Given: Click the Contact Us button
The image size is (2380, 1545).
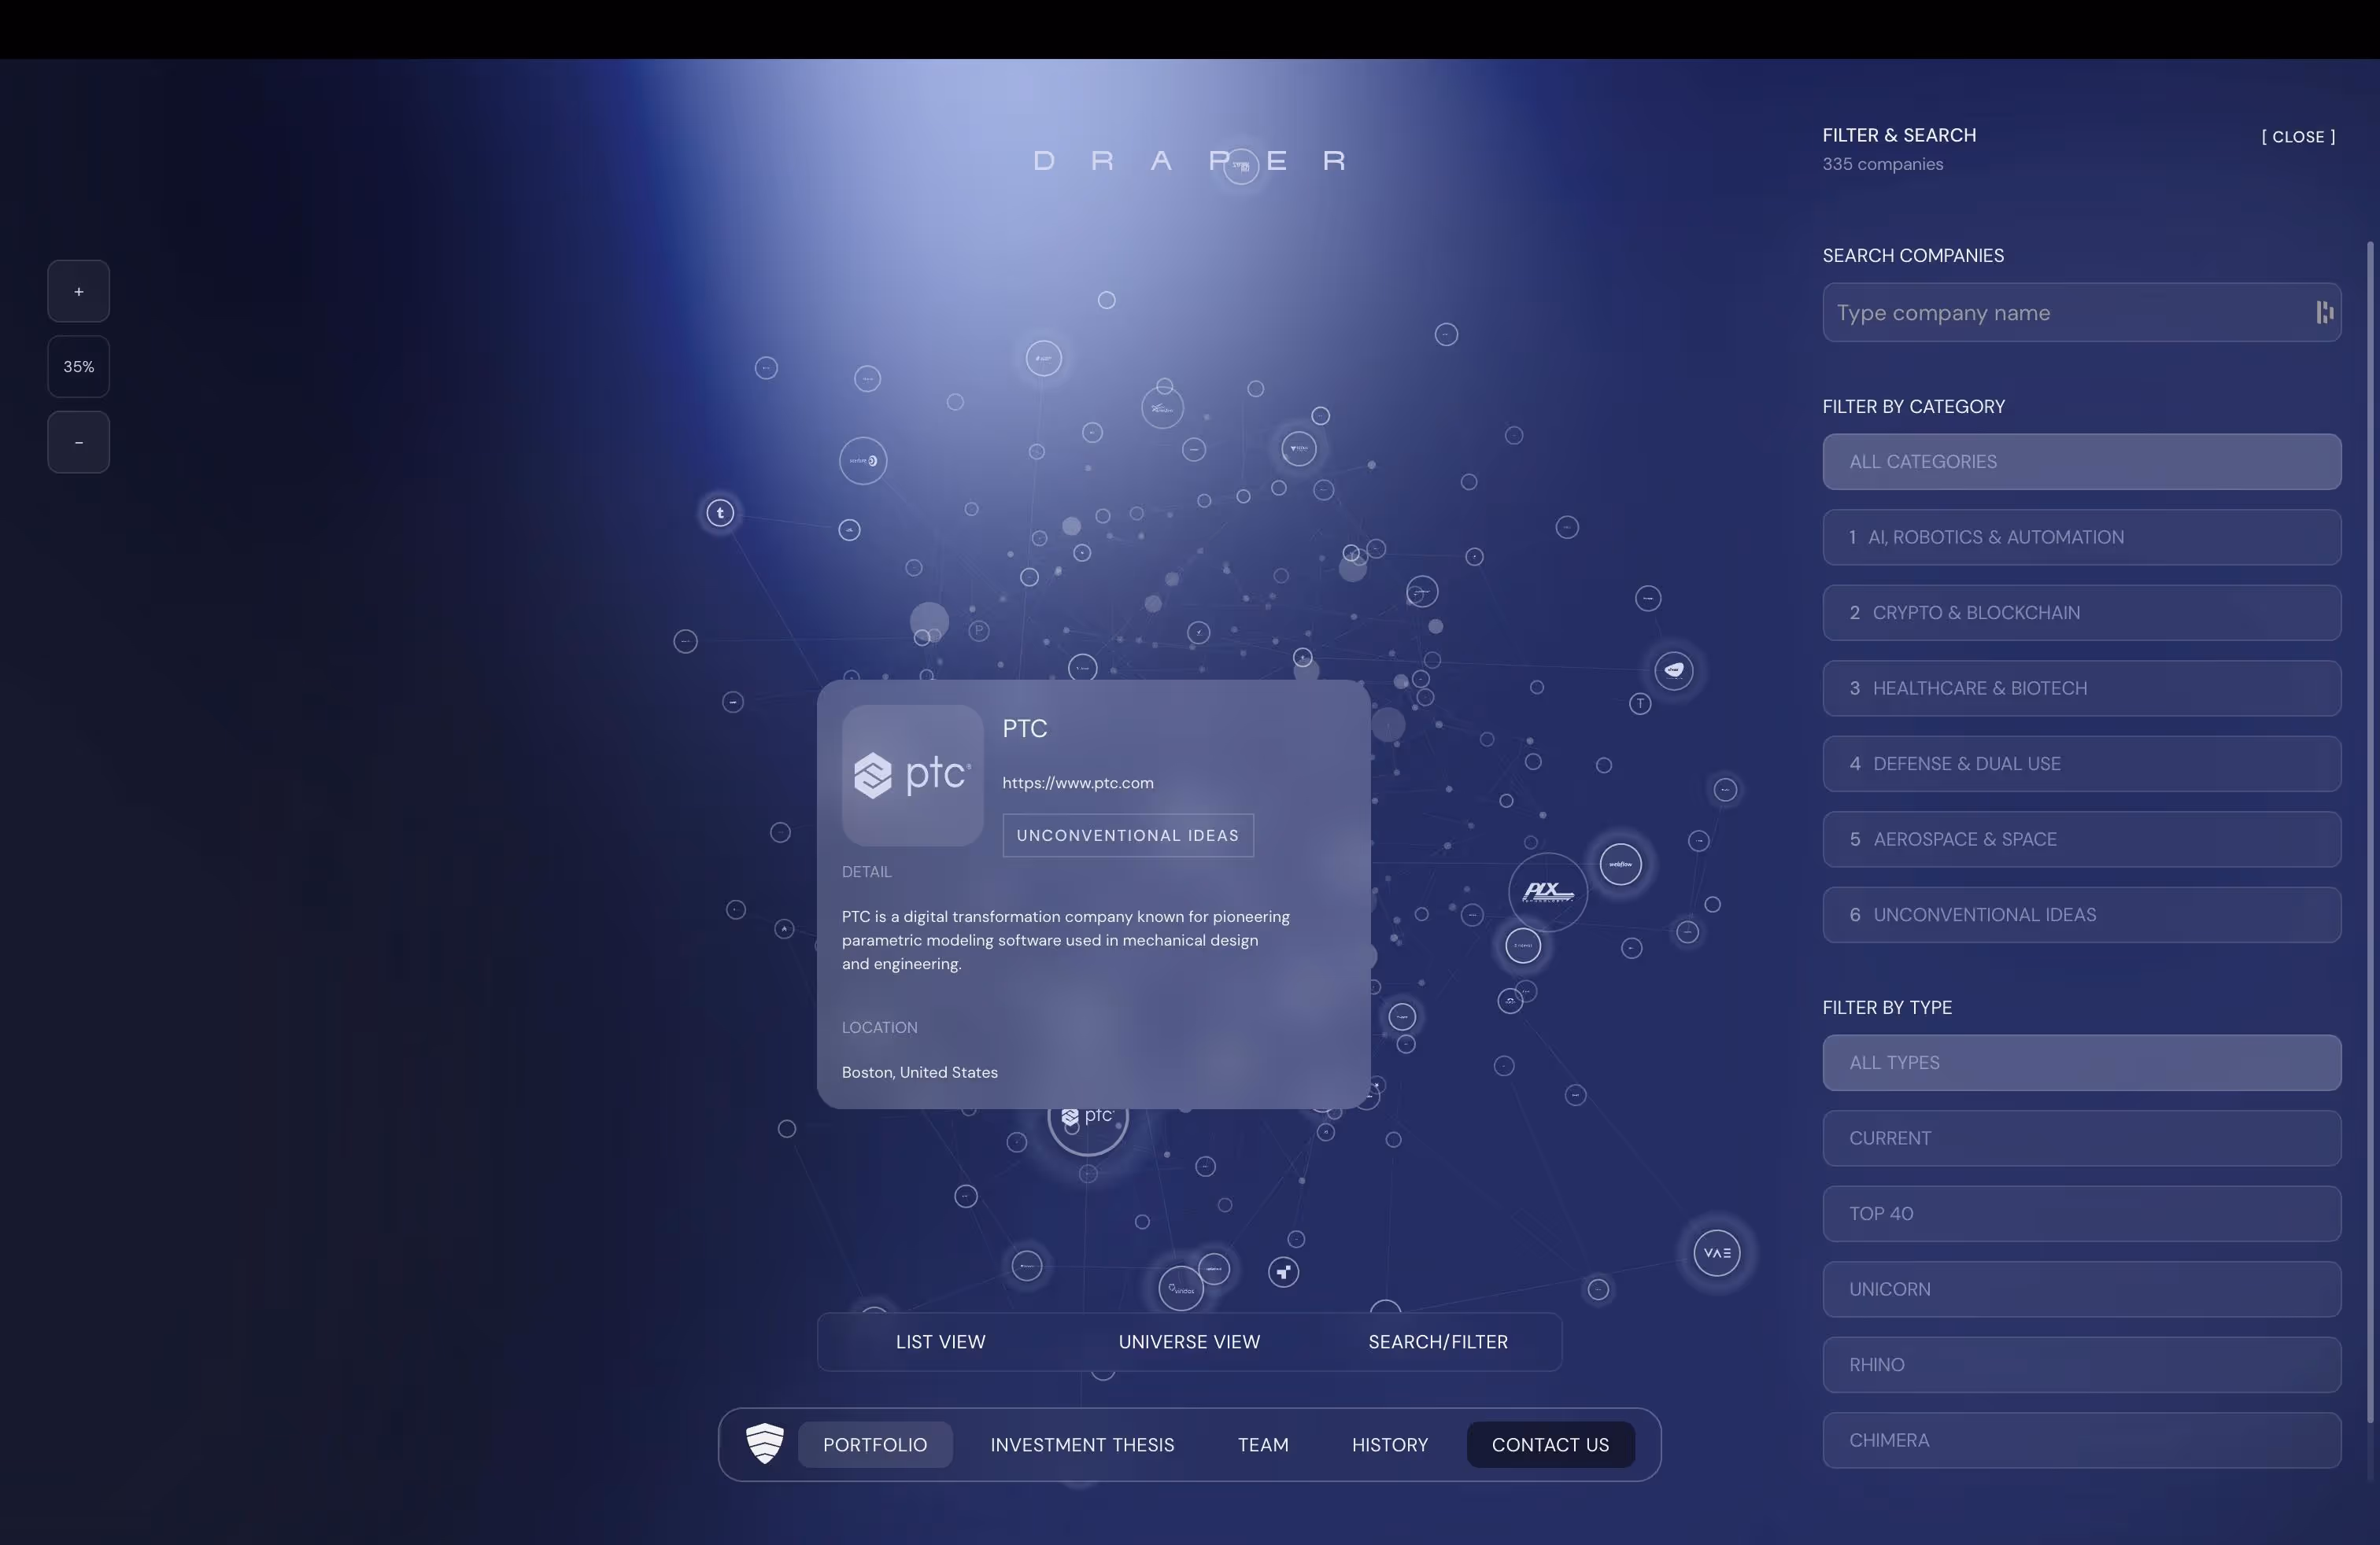Looking at the screenshot, I should click(1550, 1444).
